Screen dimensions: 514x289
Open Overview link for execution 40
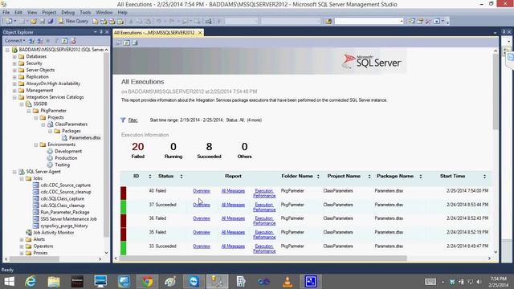coord(202,191)
